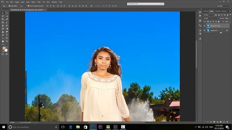
Task: Click Add layer mask icon
Action: click(x=214, y=122)
